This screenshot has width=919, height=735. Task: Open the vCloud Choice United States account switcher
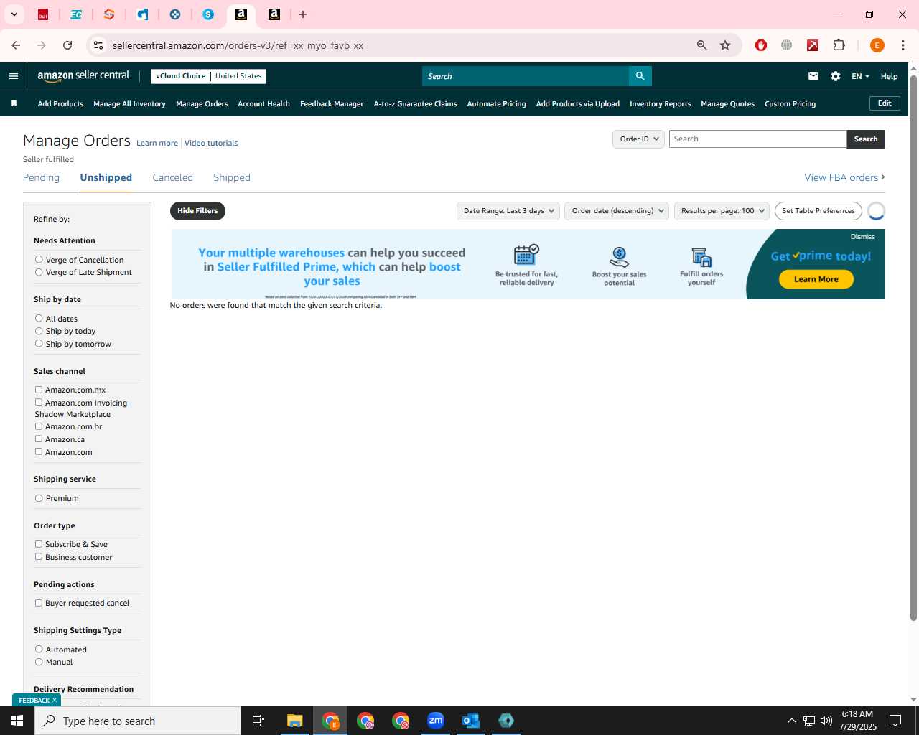(208, 76)
